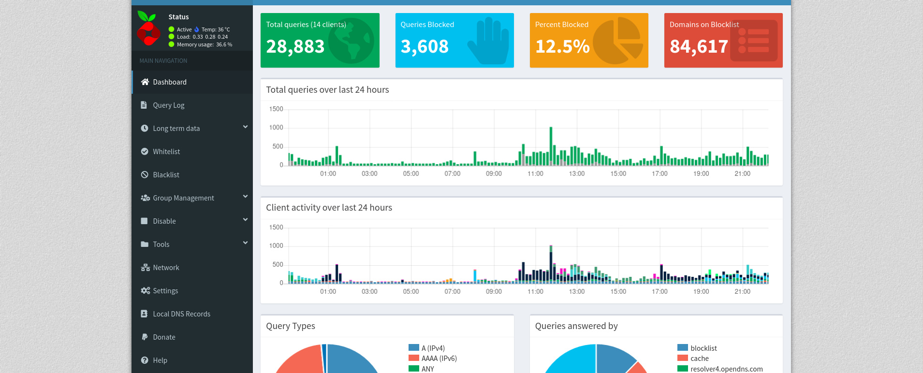Open the Total queries (14 clients) card

click(320, 40)
